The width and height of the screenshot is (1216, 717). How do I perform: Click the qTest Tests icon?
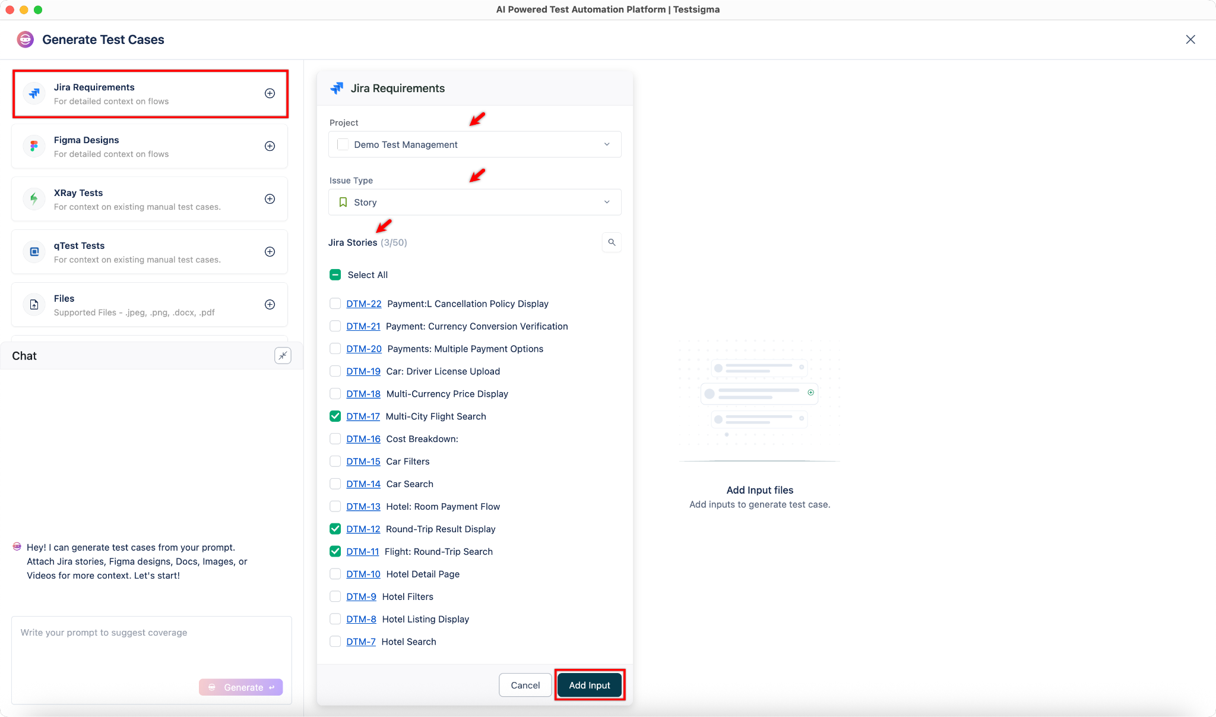click(34, 252)
